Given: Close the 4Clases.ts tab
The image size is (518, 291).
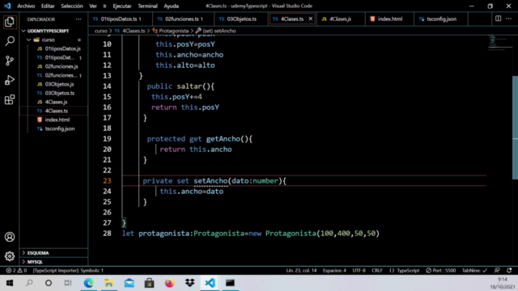Looking at the screenshot, I should (x=311, y=19).
